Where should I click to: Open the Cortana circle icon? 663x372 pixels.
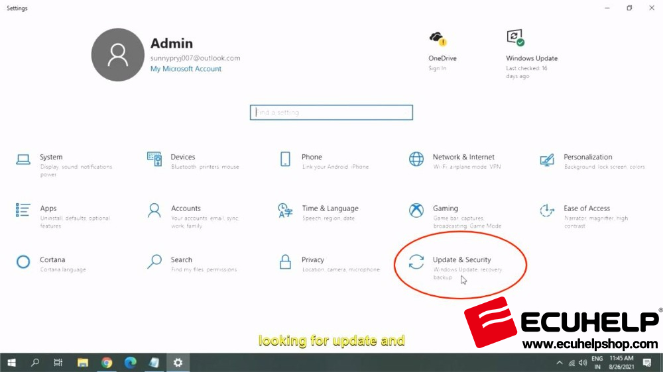pos(23,262)
